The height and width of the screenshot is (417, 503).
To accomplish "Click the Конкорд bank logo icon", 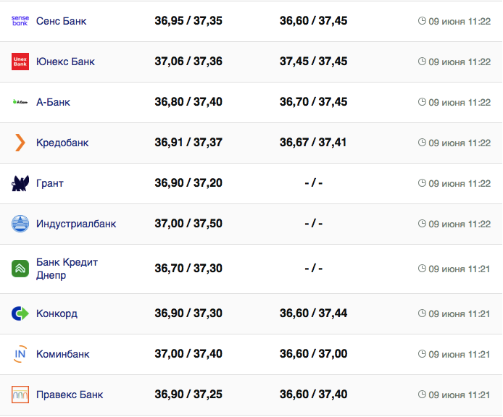I will point(20,313).
